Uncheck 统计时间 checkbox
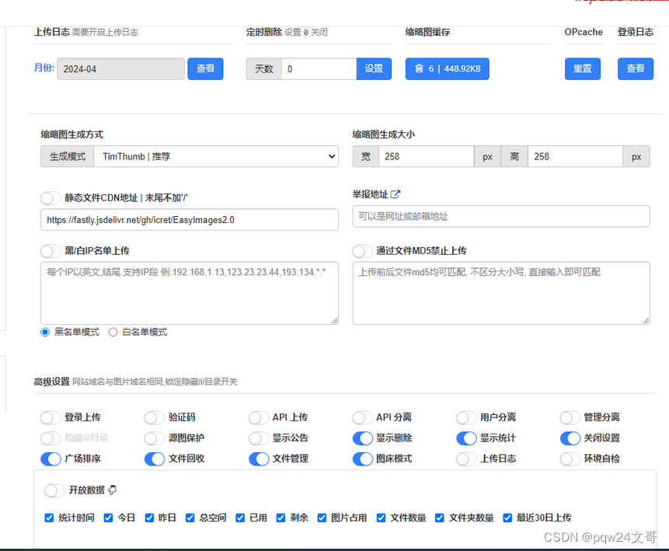The image size is (669, 551). (49, 518)
